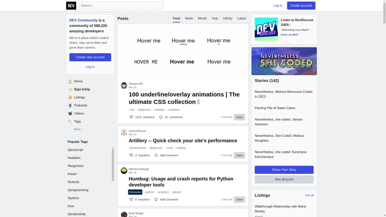Save the Artillery post
Screen dimensions: 386x217
239,155
